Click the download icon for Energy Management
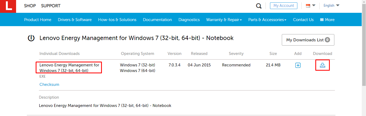Image resolution: width=366 pixels, height=116 pixels. tap(323, 65)
